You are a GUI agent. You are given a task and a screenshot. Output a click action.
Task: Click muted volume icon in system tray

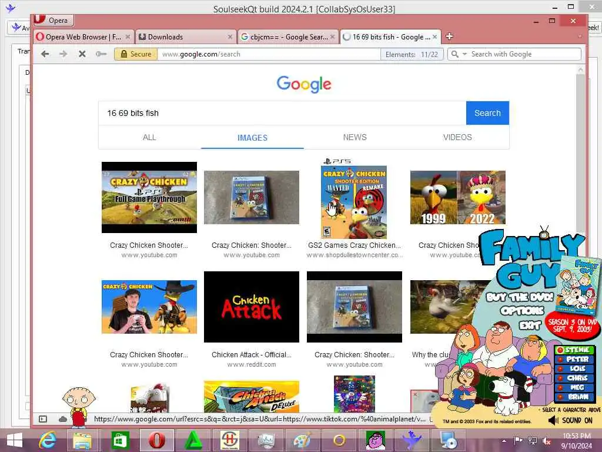click(x=546, y=441)
